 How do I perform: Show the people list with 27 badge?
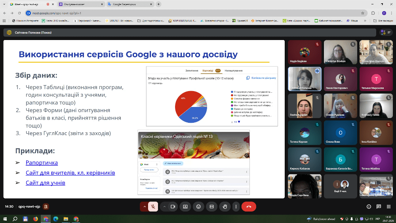click(382, 32)
